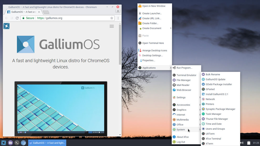This screenshot has height=146, width=260.
Task: Bookmark this page with the star icon
Action: click(x=112, y=18)
